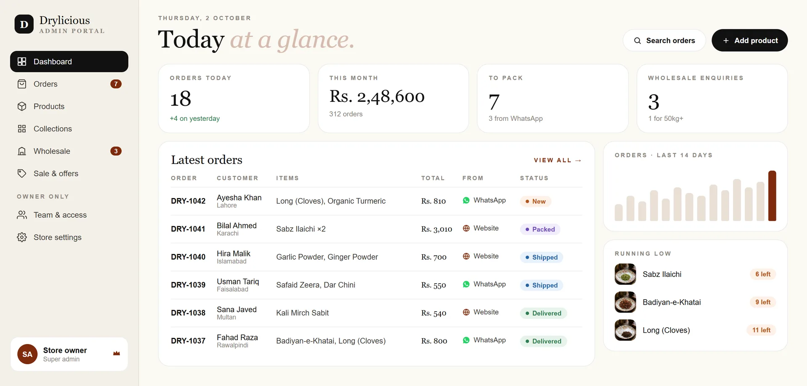
Task: Click the Dashboard grid icon
Action: [x=22, y=62]
